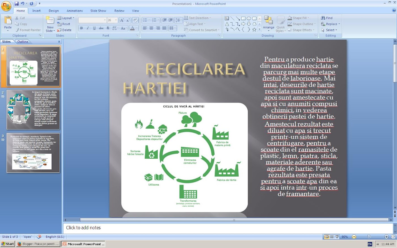Open the Office Button menu
Viewport: 397px width, 248px height.
coord(6,5)
